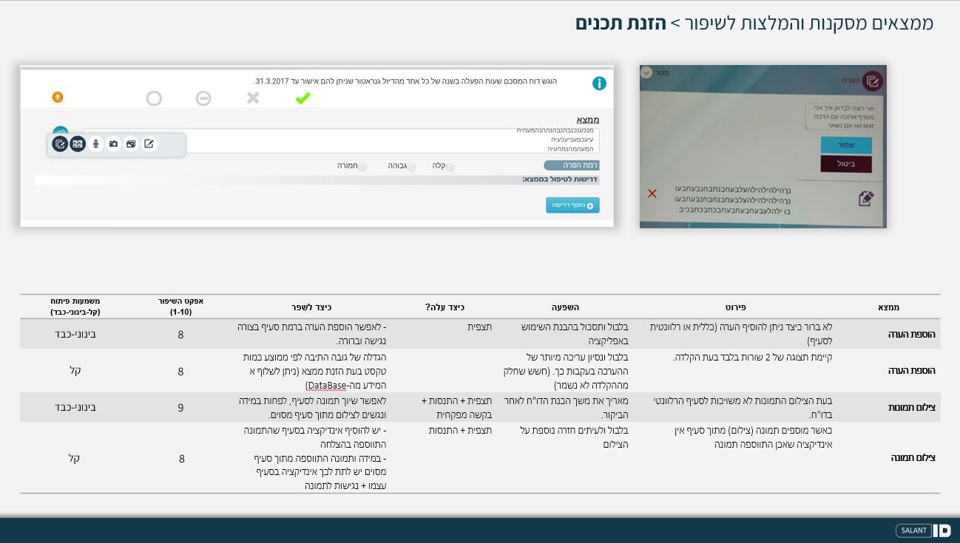Click the צילום תמונה row label
Screen dimensions: 960x543
tap(913, 458)
